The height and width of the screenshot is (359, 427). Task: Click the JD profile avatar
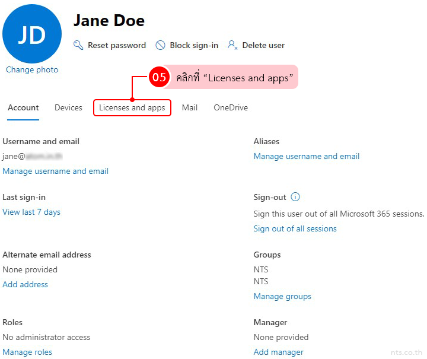click(32, 34)
